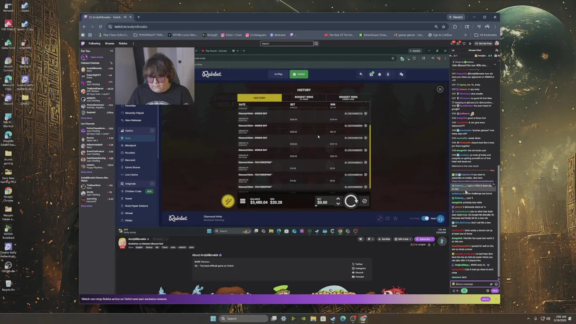Decrease the bet with down arrow
This screenshot has height=324, width=576.
338,203
